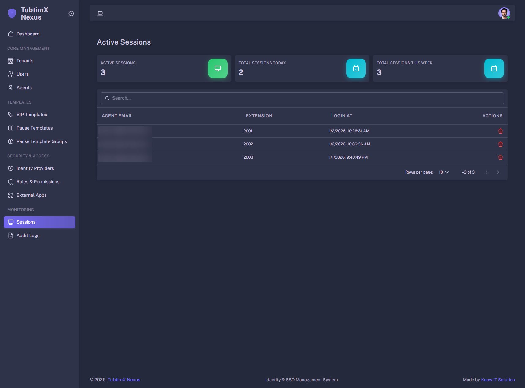Delete the session for extension 2002
The image size is (525, 388).
pyautogui.click(x=500, y=144)
